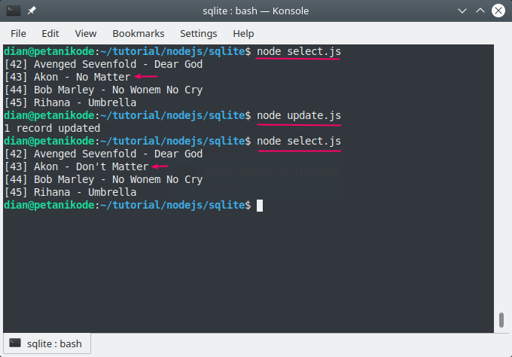512x357 pixels.
Task: Open the Edit menu
Action: [50, 33]
